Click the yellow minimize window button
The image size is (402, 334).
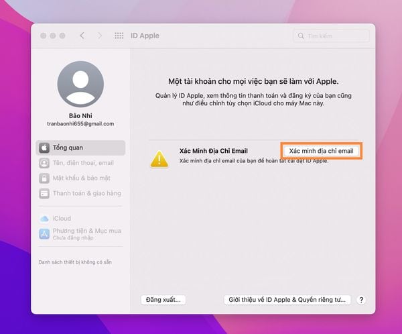[53, 36]
